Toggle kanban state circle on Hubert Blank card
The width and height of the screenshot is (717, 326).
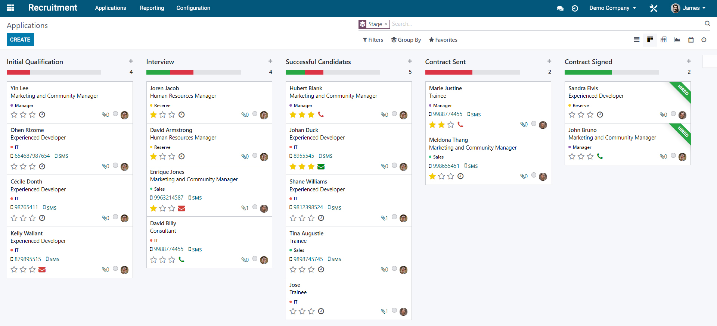click(x=394, y=114)
